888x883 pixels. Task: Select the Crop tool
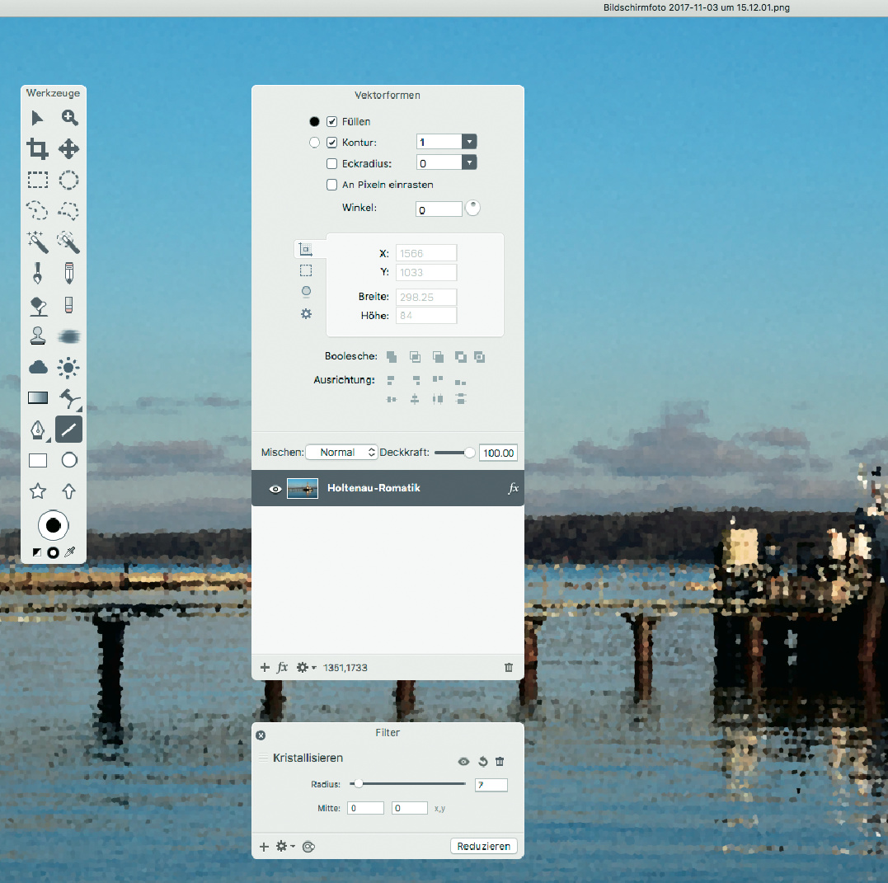37,149
